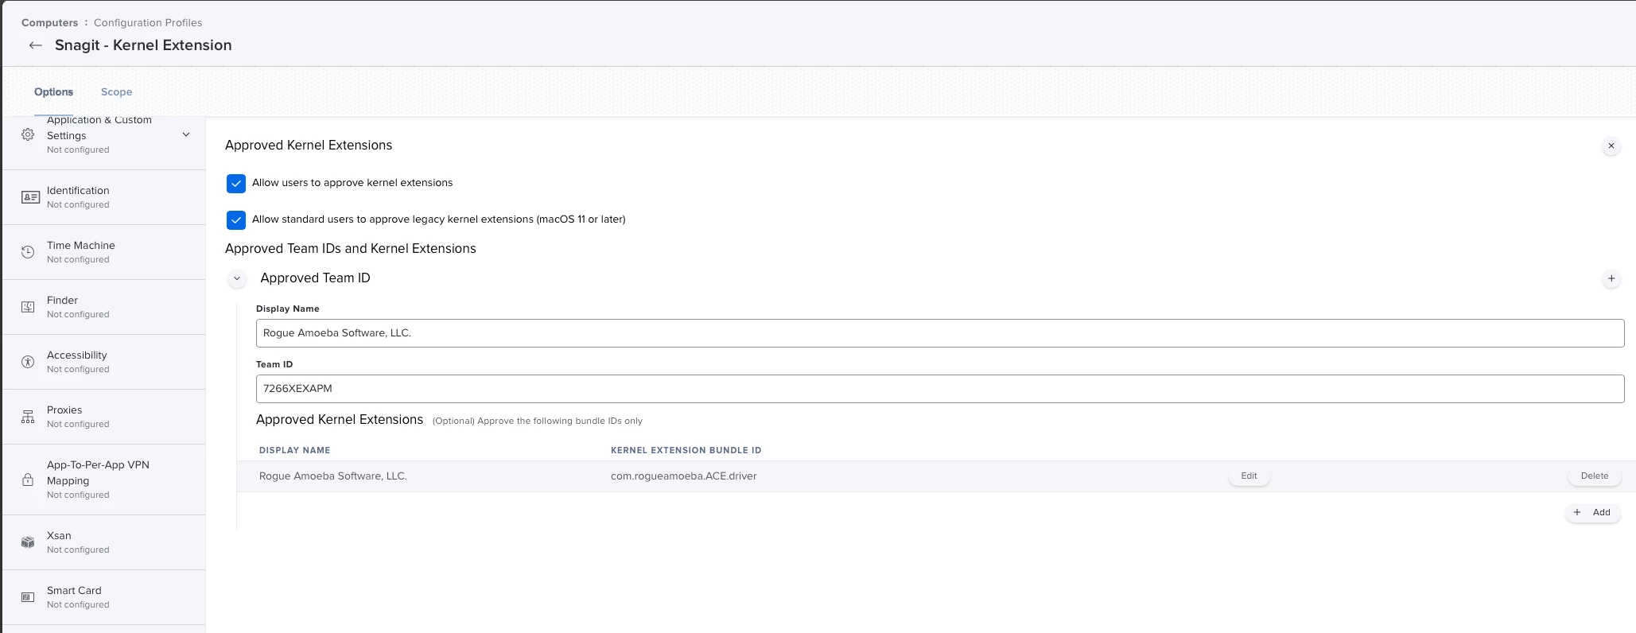Select Rogue Amoeba Software, LLC. table cell

332,476
